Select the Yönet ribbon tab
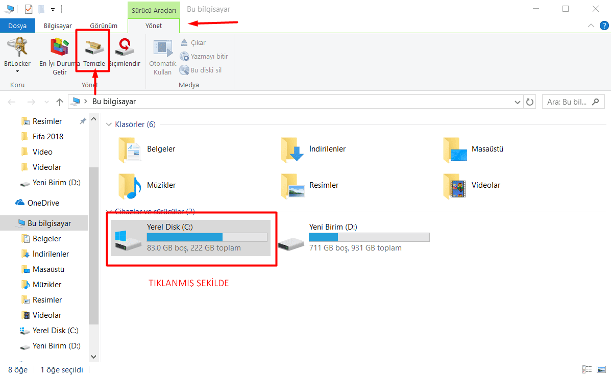 pos(154,26)
